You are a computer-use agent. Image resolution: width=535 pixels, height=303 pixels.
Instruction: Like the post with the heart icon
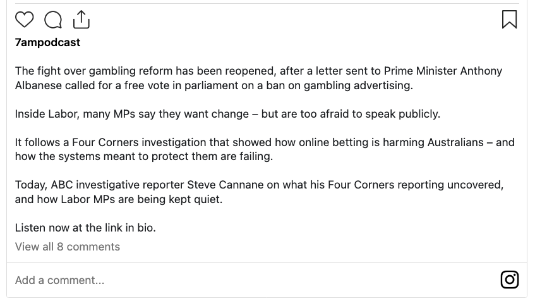pos(24,20)
